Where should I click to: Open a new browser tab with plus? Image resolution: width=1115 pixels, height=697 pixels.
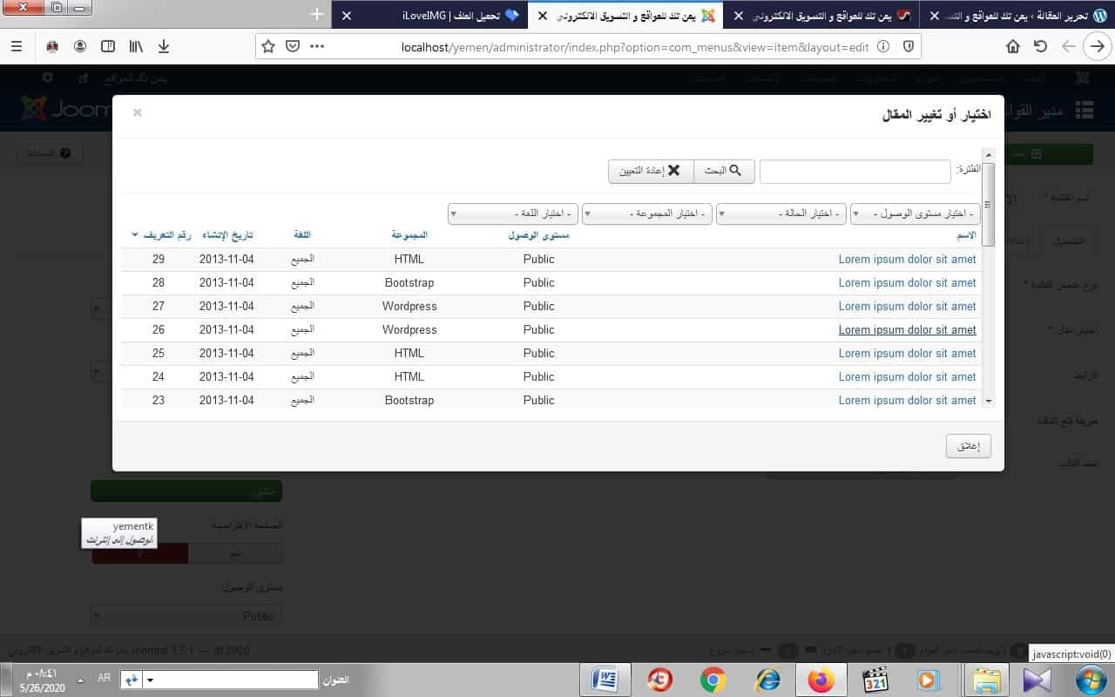click(317, 15)
